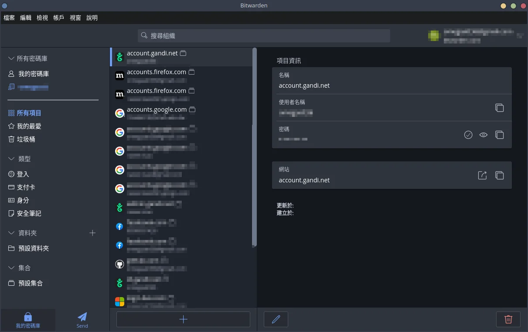Launch the account.gandi.net website icon
528x332 pixels.
pyautogui.click(x=482, y=175)
